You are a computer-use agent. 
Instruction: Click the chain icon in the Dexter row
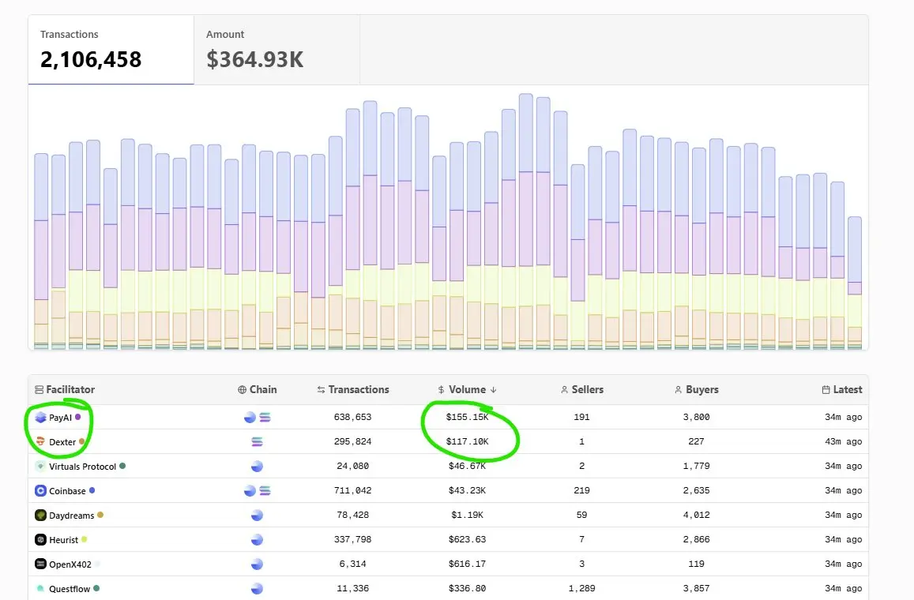[x=257, y=442]
